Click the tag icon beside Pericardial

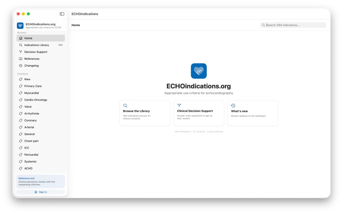click(x=21, y=155)
